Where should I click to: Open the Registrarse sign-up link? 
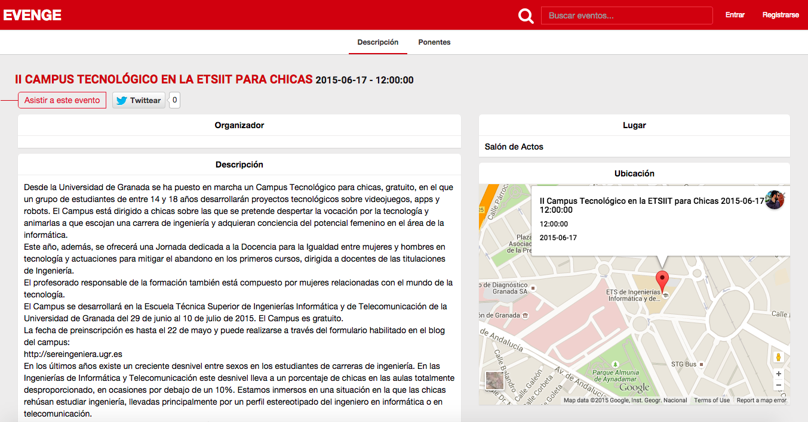[781, 15]
